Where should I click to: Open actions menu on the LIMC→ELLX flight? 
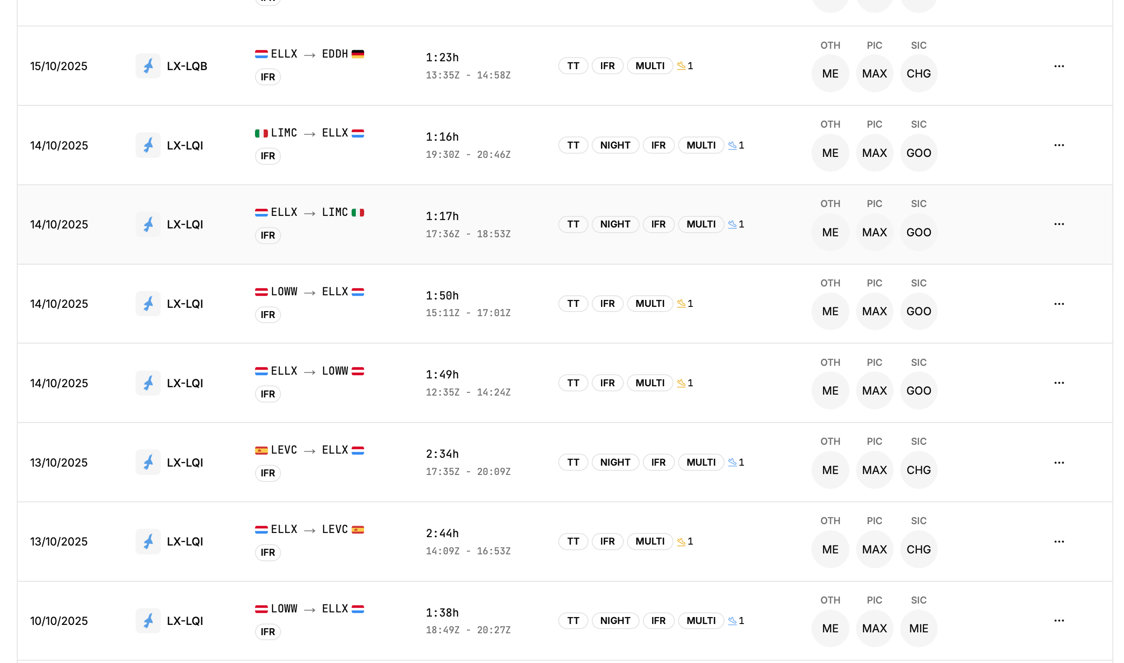(1059, 145)
